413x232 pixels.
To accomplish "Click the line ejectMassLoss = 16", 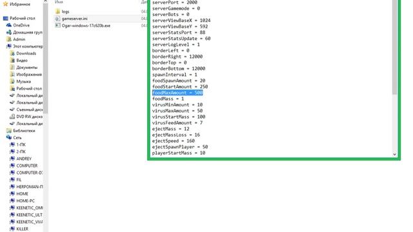I will click(176, 135).
